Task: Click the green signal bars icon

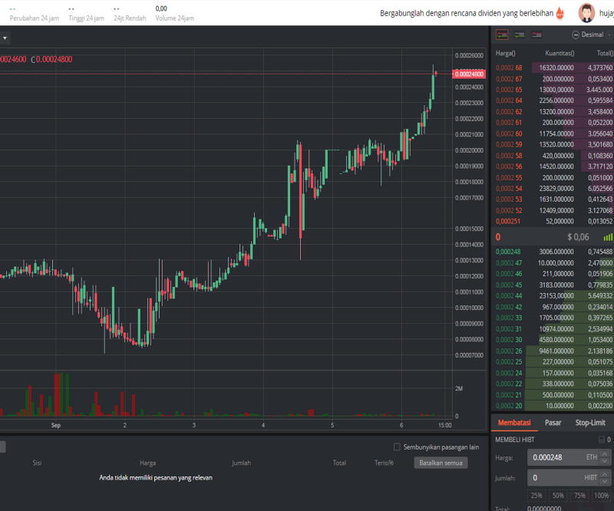Action: (608, 237)
